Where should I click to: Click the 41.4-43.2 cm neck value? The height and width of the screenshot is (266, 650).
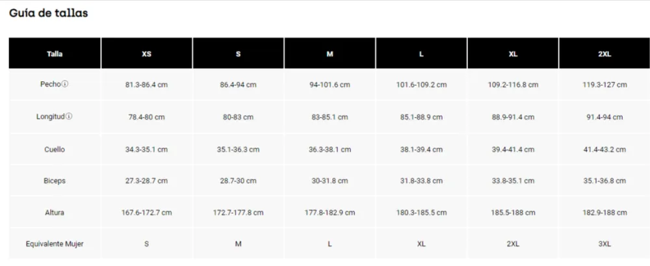(x=604, y=150)
